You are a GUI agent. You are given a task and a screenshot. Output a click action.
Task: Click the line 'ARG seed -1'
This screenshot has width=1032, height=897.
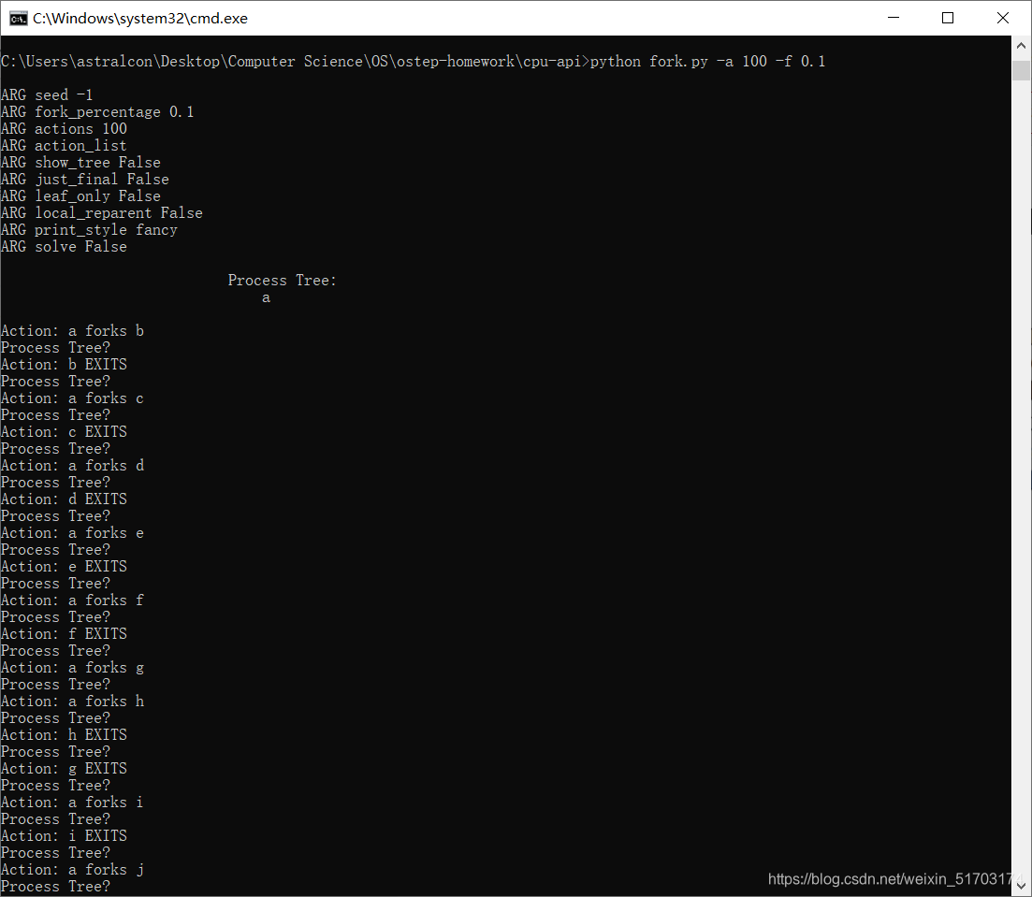coord(47,94)
